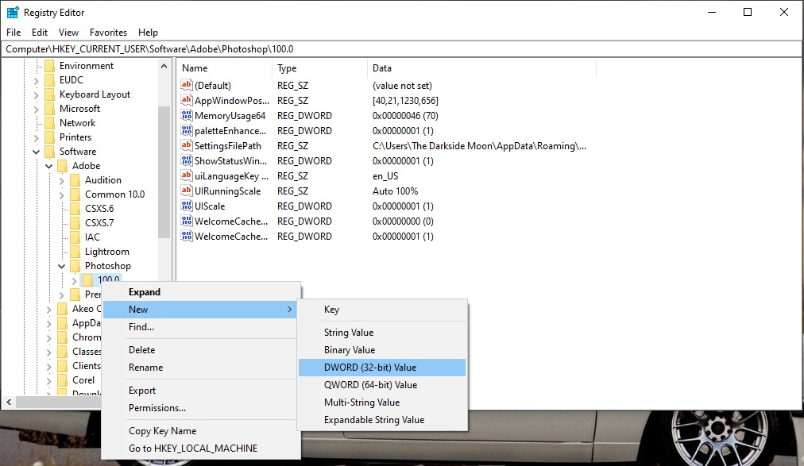This screenshot has height=466, width=804.
Task: Select Delete from the context menu
Action: (x=200, y=350)
